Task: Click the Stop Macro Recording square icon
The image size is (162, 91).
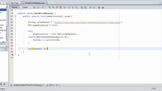Action: [94, 7]
